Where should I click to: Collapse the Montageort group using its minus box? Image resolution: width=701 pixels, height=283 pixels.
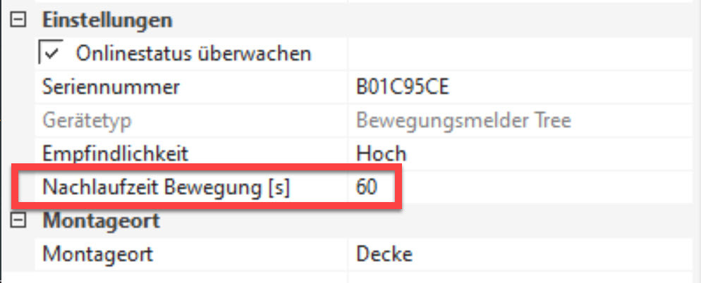point(19,221)
